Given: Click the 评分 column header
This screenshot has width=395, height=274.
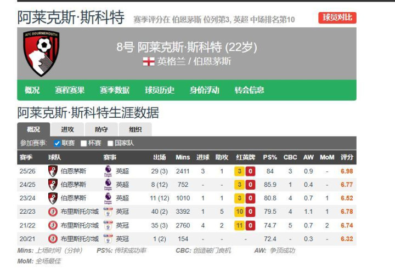Looking at the screenshot, I should point(347,157).
